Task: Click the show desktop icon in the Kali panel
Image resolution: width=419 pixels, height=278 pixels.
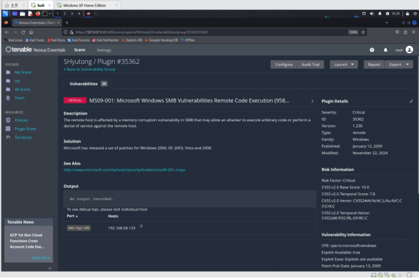Action: pyautogui.click(x=15, y=13)
